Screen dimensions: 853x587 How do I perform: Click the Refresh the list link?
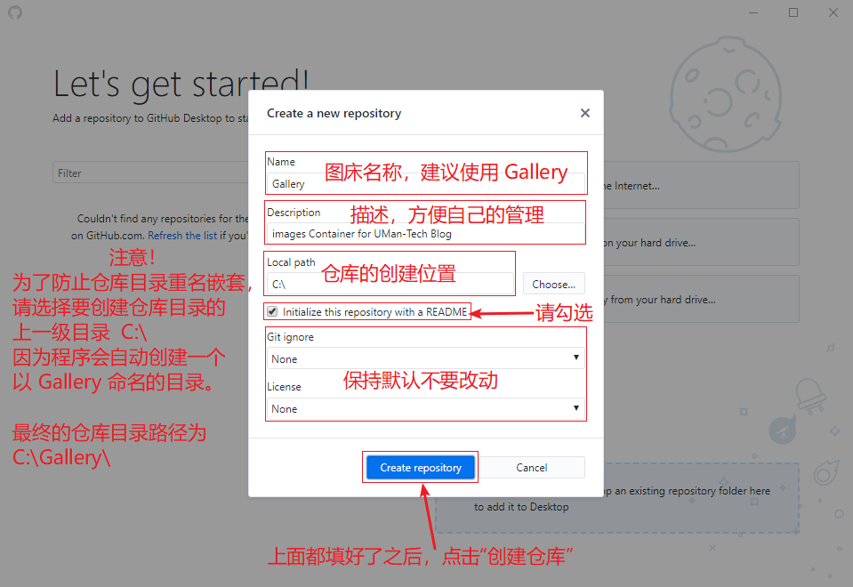point(182,236)
